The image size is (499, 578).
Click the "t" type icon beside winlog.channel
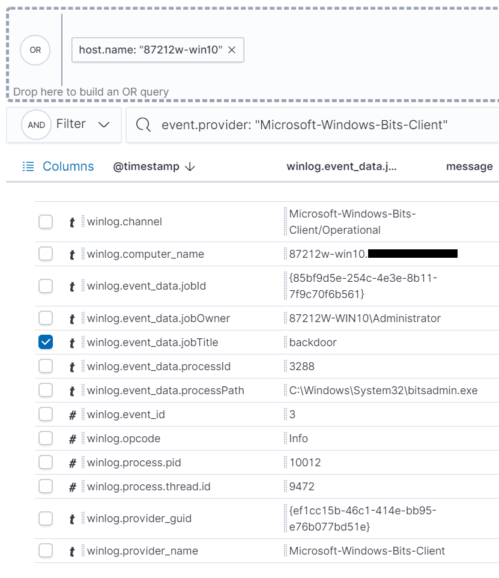tap(71, 221)
